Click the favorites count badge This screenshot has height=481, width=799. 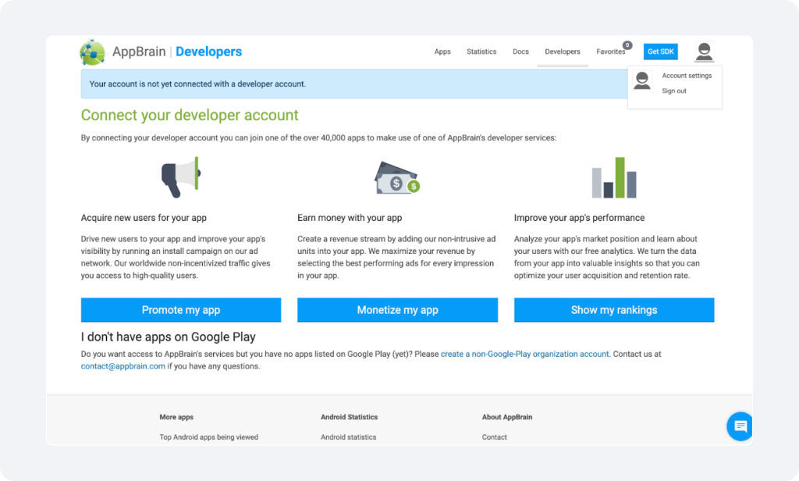[627, 45]
